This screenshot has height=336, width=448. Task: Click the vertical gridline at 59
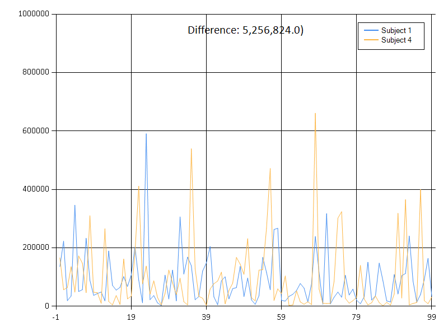282,168
